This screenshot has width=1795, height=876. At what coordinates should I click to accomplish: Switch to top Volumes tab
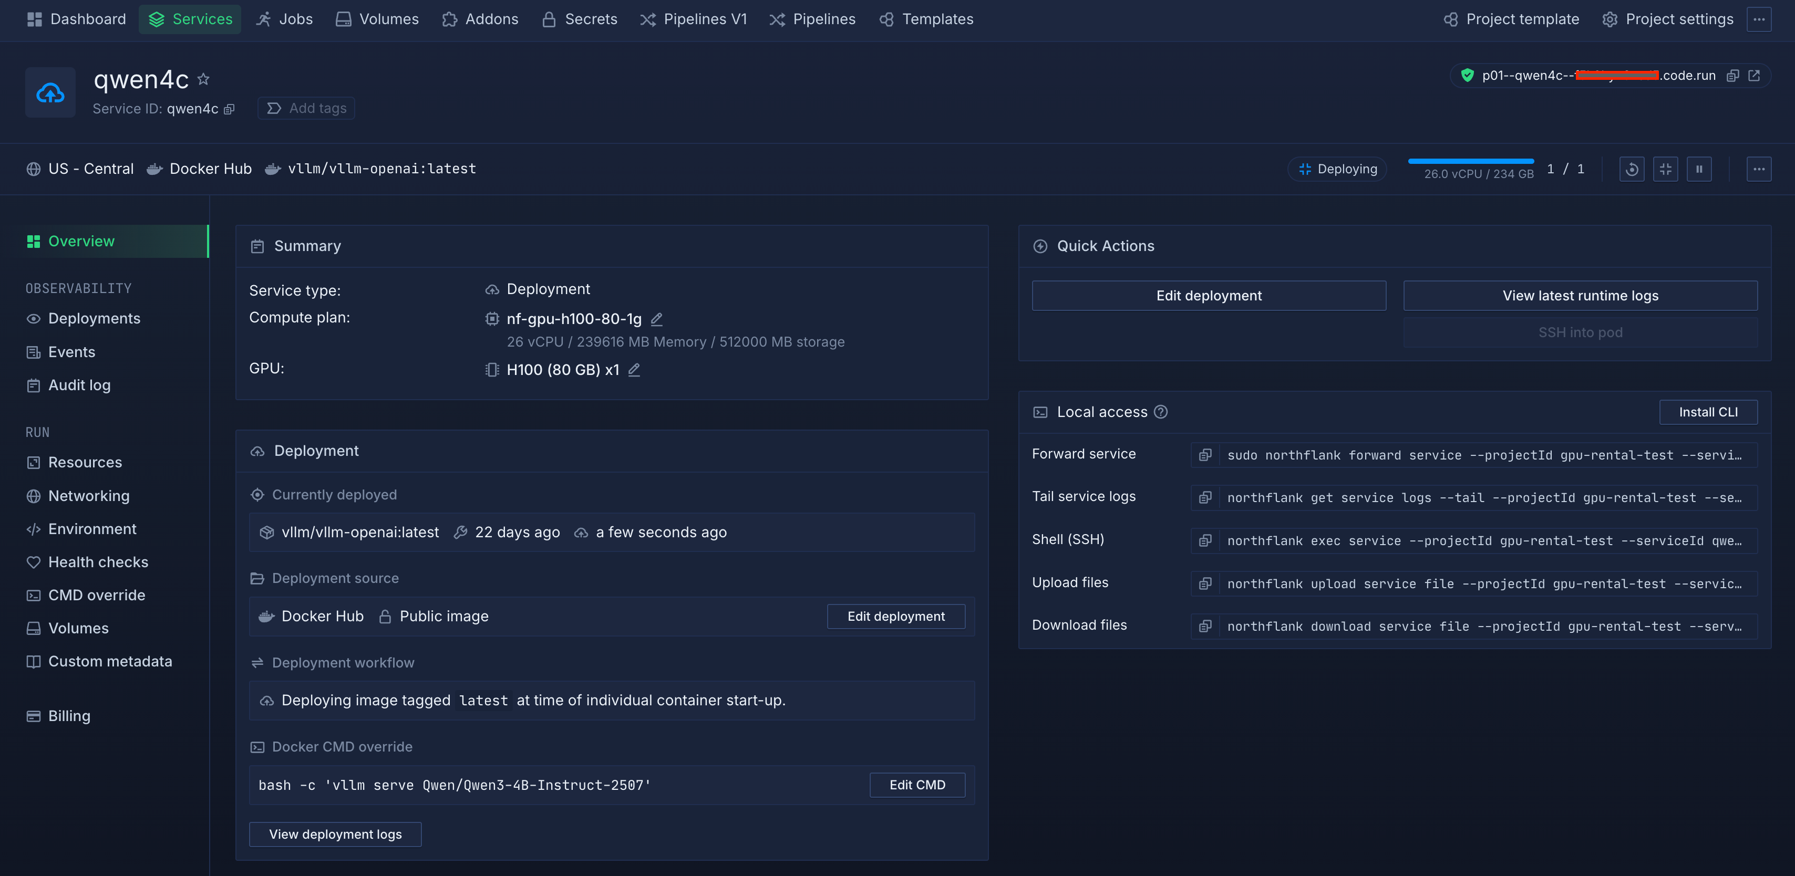point(377,19)
